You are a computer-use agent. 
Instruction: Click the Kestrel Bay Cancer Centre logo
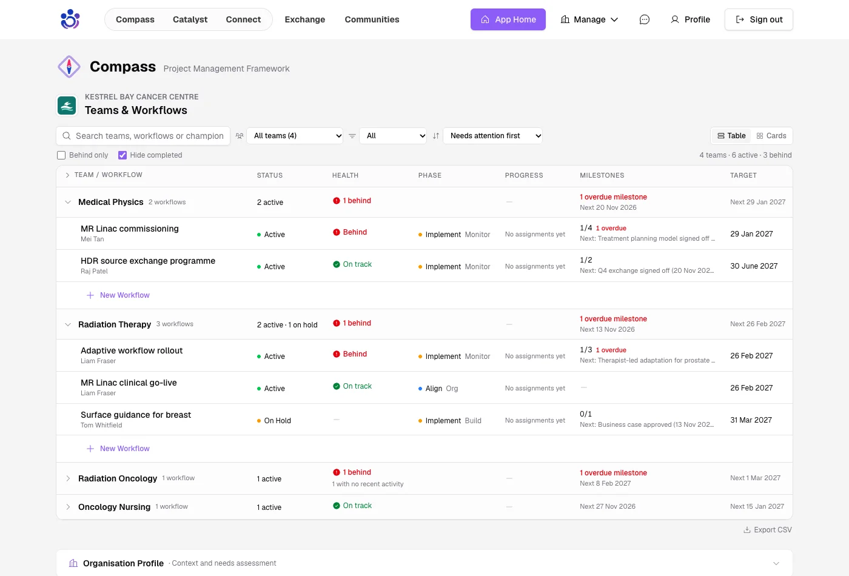tap(67, 105)
